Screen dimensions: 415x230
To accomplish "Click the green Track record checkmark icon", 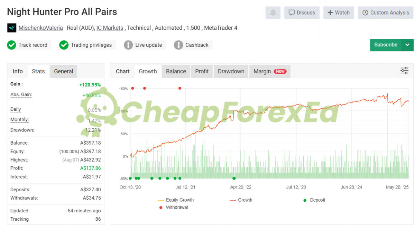I will tap(11, 45).
